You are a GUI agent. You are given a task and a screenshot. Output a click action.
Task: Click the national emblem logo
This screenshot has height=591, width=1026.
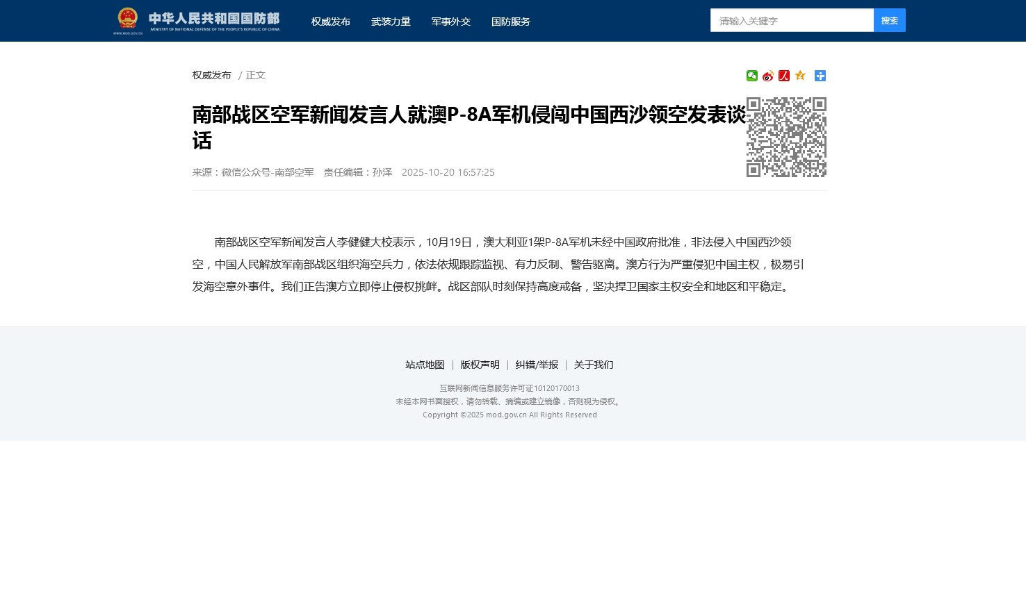[128, 19]
